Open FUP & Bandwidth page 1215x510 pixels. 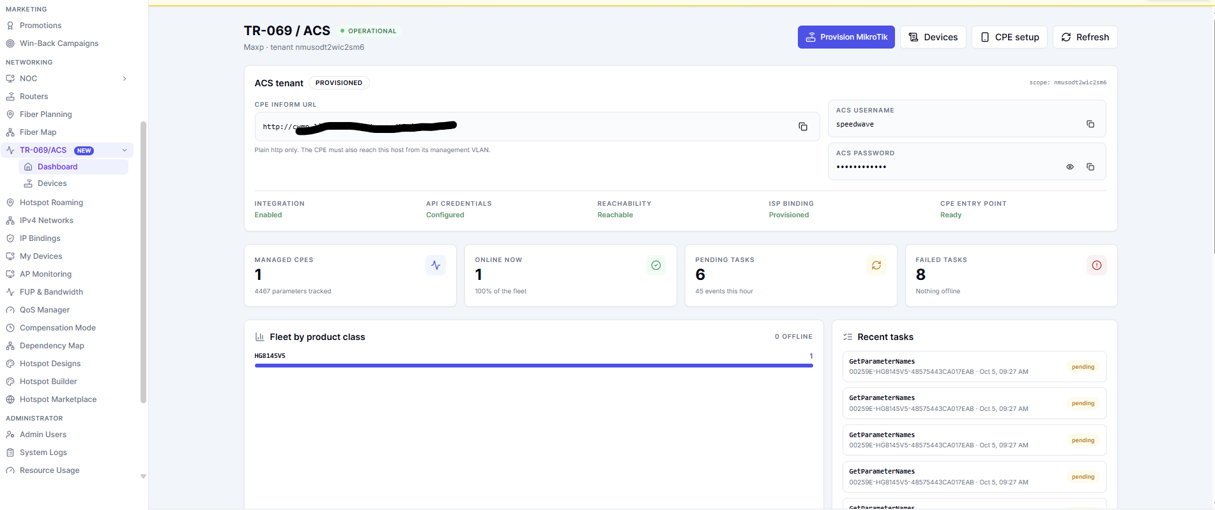[51, 292]
